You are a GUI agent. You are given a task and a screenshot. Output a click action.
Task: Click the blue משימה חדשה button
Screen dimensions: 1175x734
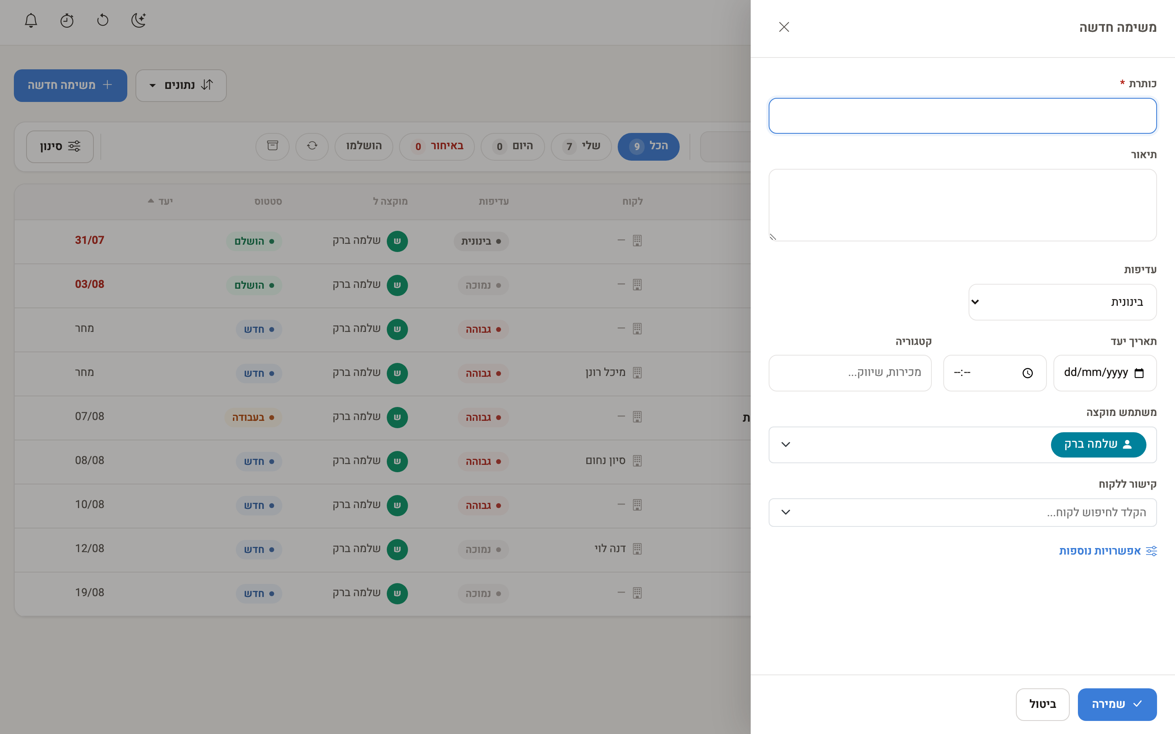[71, 86]
